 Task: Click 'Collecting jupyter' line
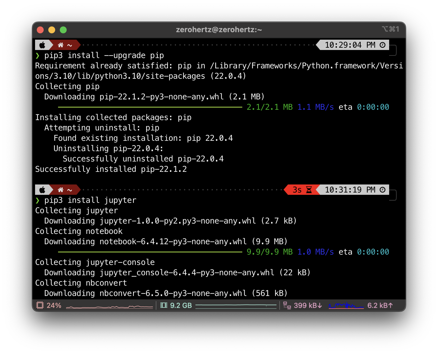coord(76,210)
